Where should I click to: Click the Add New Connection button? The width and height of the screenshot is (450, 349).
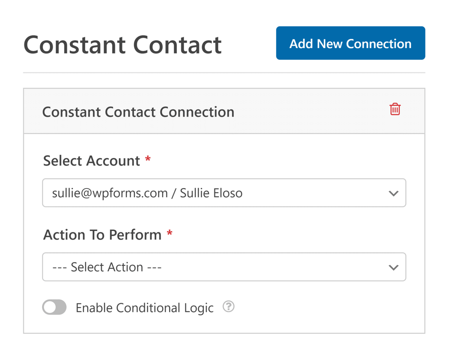tap(350, 43)
